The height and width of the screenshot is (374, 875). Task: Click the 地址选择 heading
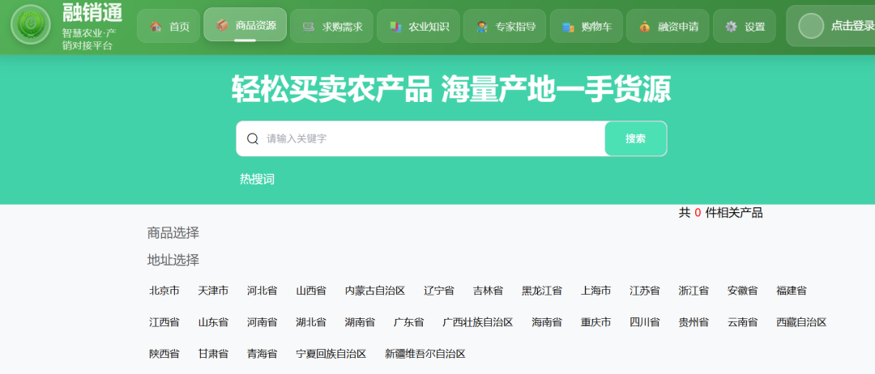point(173,260)
